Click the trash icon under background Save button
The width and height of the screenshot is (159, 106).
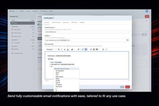pos(146,21)
